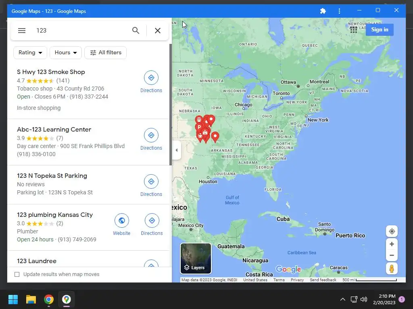Click the Chicago label on the map
413x309 pixels.
pos(243,105)
